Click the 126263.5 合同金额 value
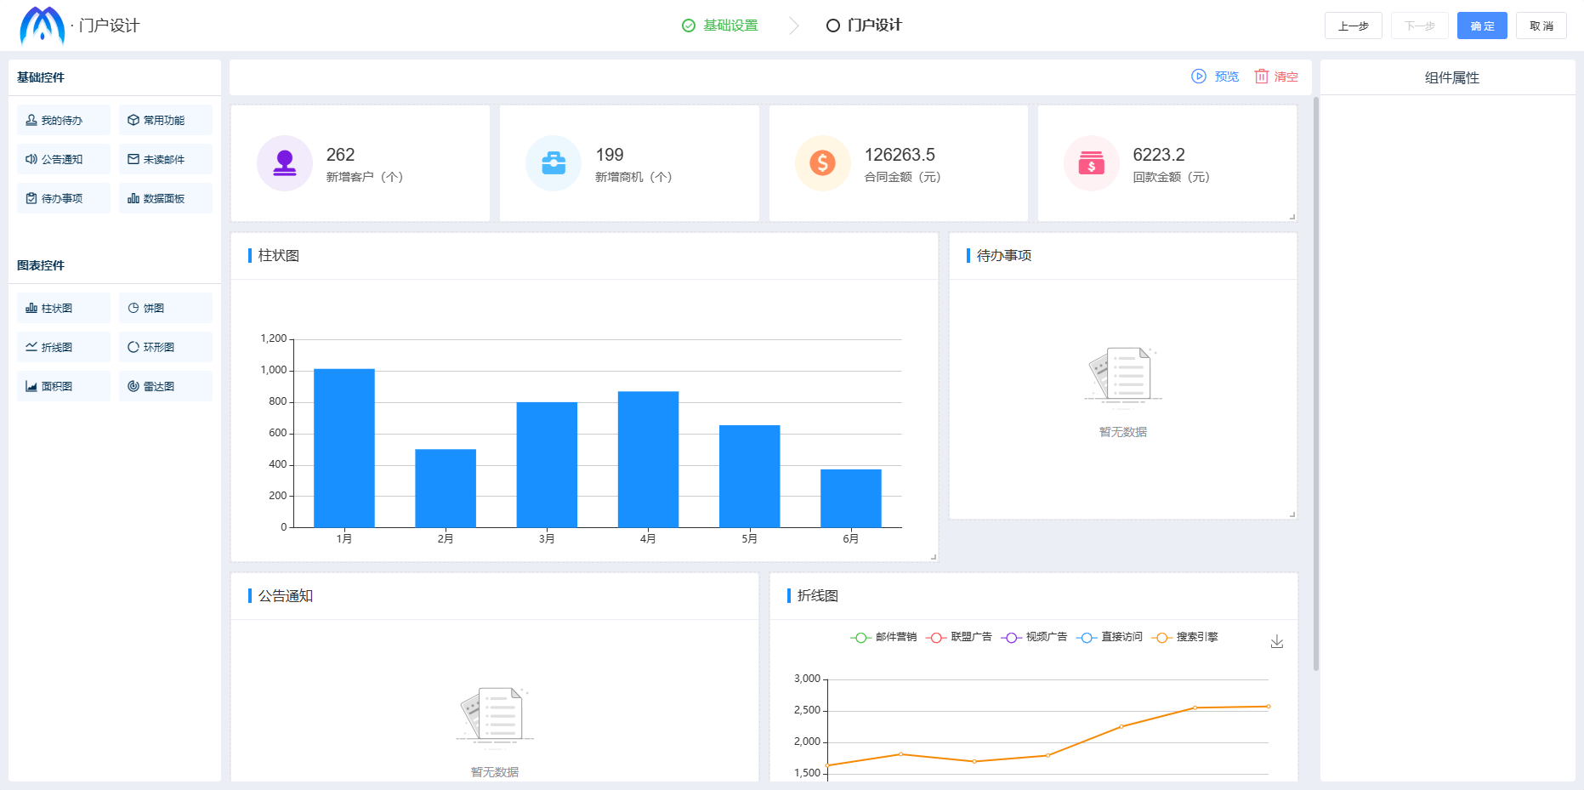This screenshot has width=1584, height=790. [900, 155]
